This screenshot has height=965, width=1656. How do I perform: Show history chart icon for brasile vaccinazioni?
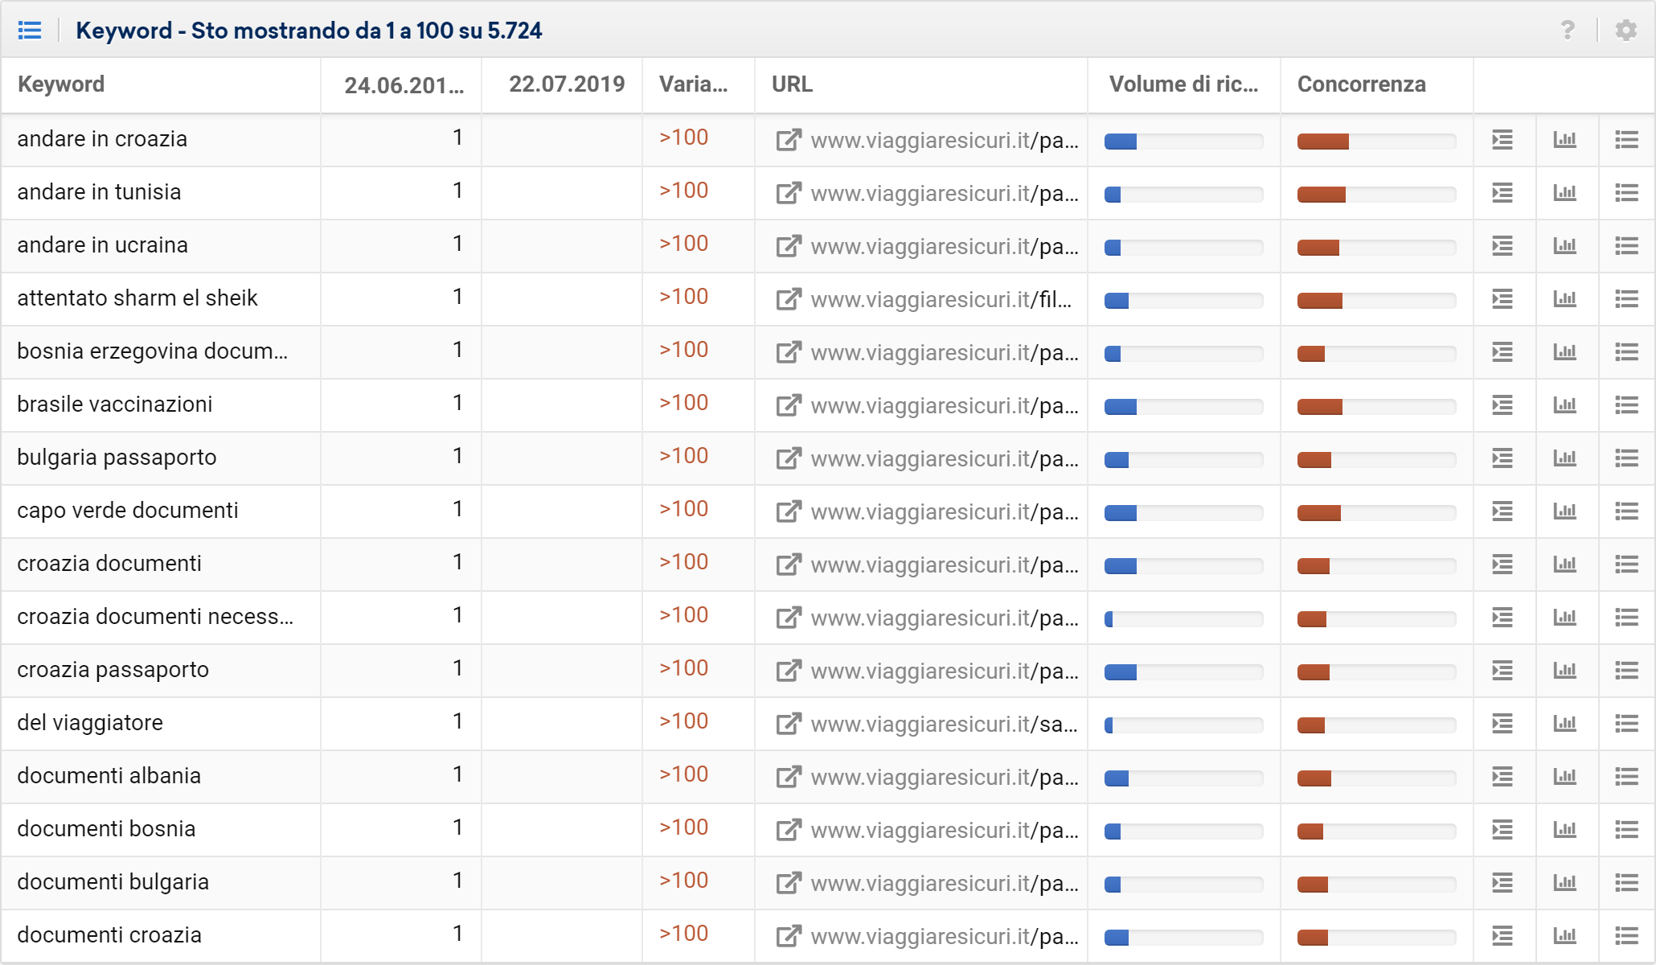click(x=1564, y=405)
